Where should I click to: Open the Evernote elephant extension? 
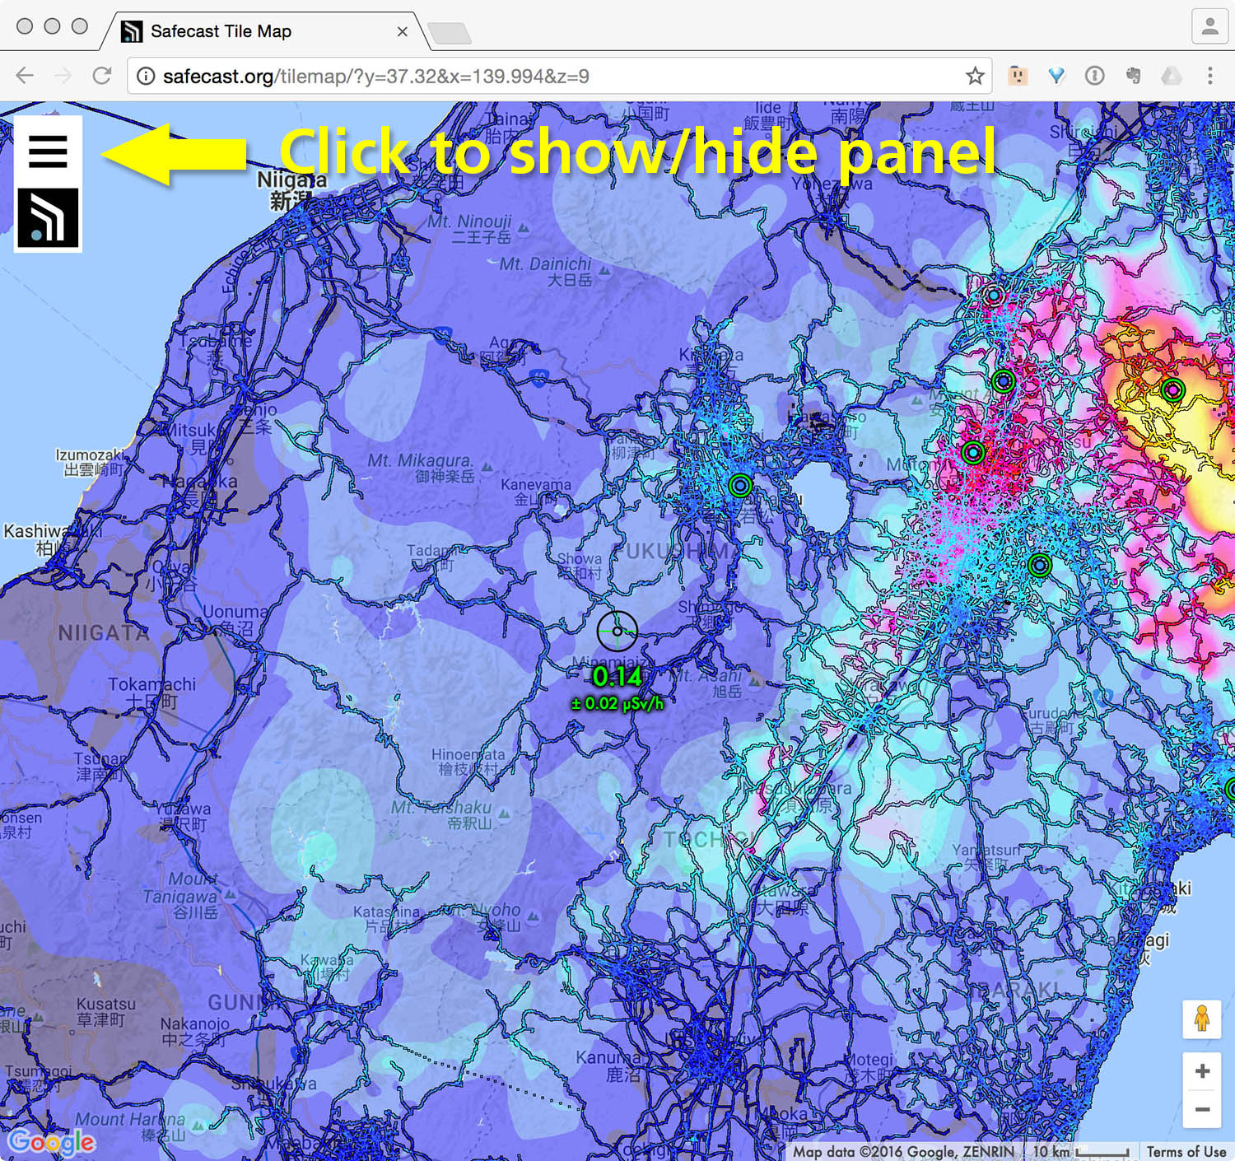[x=1133, y=77]
